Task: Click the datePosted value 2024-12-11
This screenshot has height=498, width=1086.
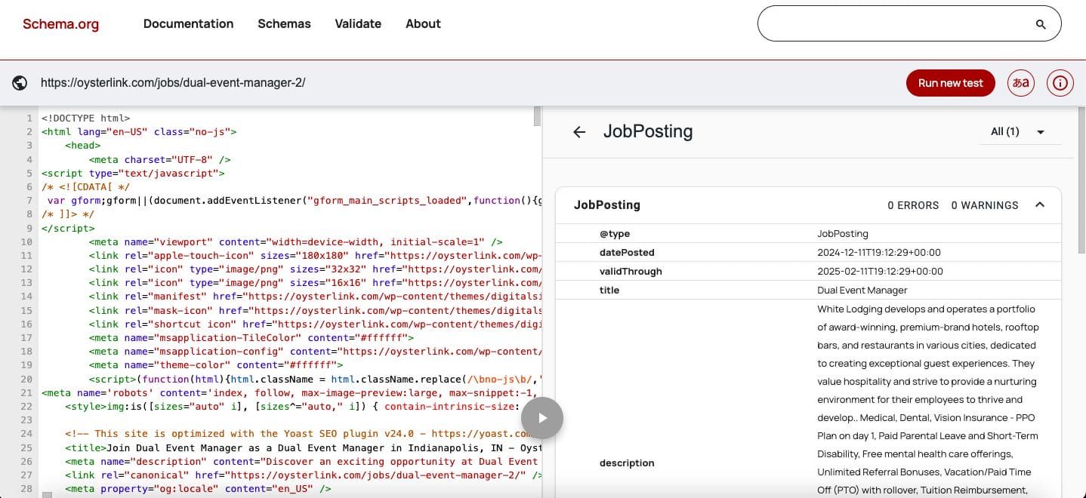Action: tap(879, 252)
